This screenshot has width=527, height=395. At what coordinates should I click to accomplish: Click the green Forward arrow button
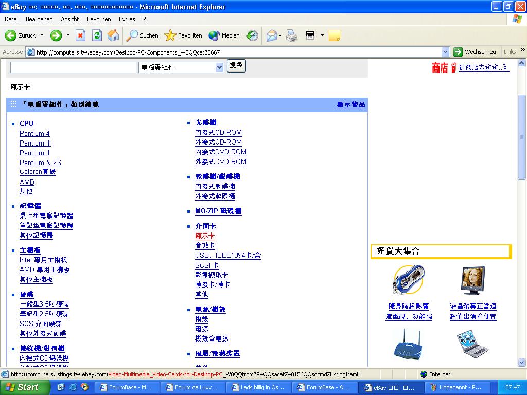point(56,35)
